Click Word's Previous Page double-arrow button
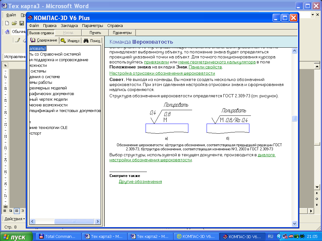This screenshot has width=322, height=241. [x=317, y=193]
